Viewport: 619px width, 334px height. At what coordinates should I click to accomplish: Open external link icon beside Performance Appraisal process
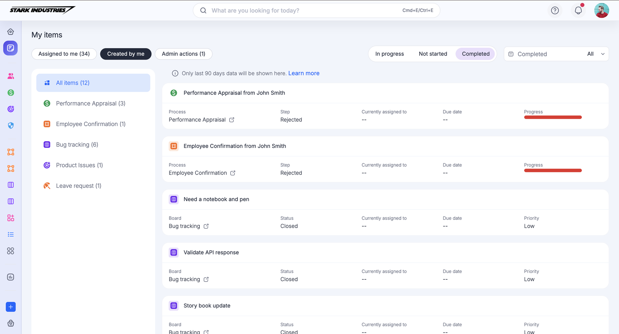coord(232,120)
